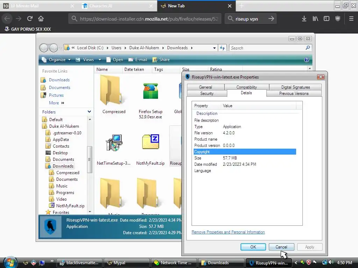This screenshot has height=268, width=358.
Task: Toggle browser sidebar icon
Action: pos(327,19)
